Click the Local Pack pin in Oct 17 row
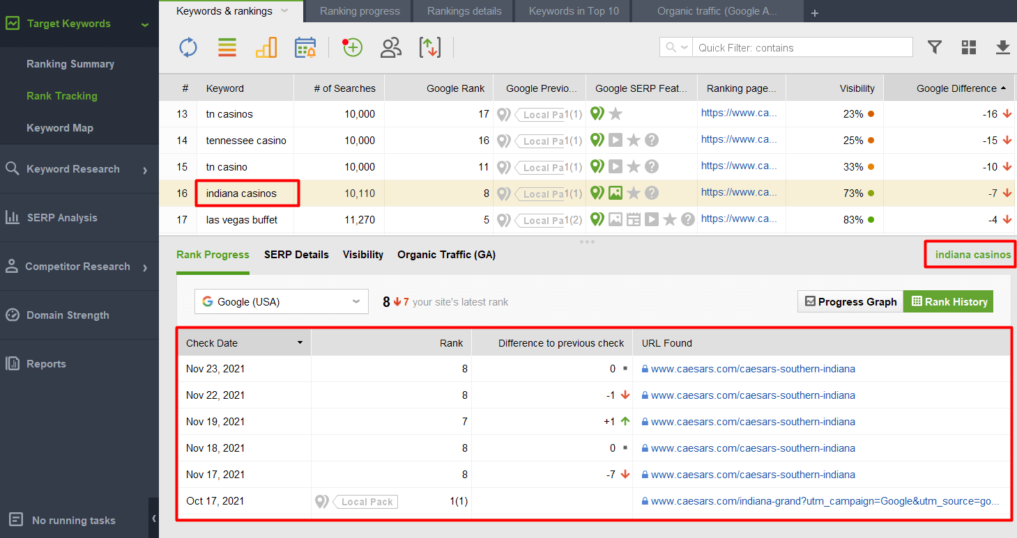 [321, 501]
